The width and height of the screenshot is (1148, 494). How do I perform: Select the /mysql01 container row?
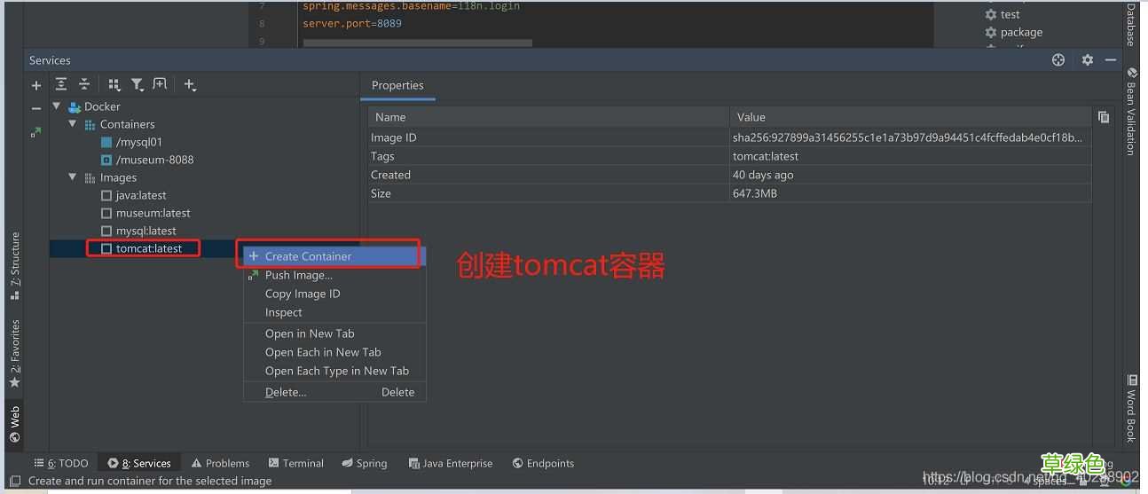pos(204,142)
